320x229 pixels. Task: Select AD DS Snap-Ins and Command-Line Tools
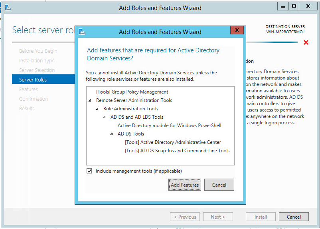(x=177, y=151)
